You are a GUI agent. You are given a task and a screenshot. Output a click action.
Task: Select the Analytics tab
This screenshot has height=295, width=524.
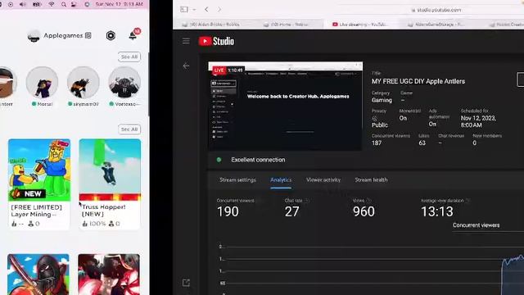pyautogui.click(x=281, y=180)
